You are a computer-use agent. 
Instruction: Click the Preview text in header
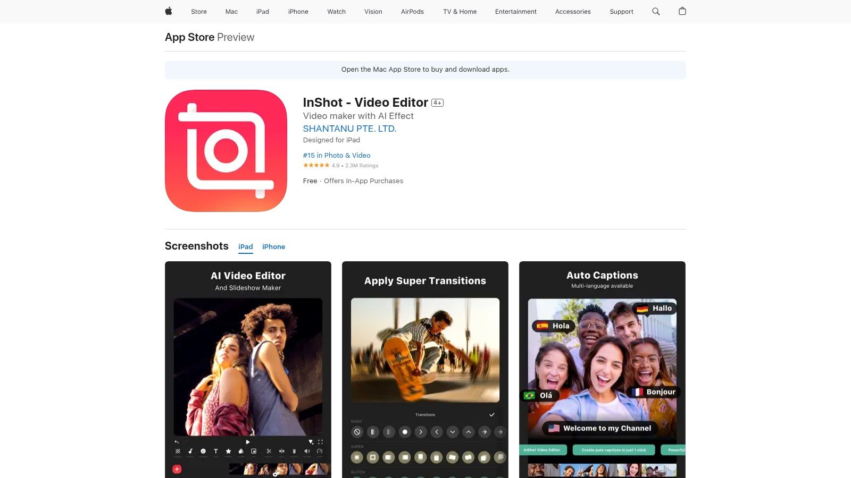click(236, 37)
